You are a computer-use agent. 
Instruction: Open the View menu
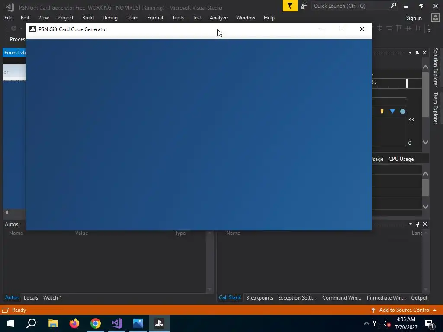click(x=43, y=17)
